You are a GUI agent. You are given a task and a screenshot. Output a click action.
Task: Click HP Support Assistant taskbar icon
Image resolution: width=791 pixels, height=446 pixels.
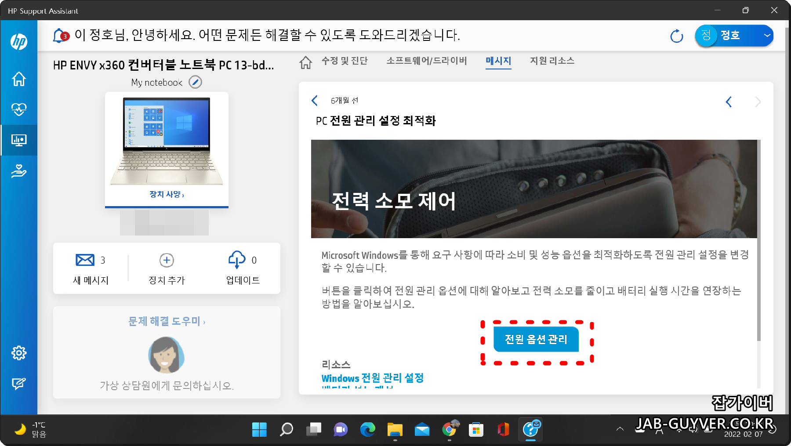pyautogui.click(x=531, y=429)
